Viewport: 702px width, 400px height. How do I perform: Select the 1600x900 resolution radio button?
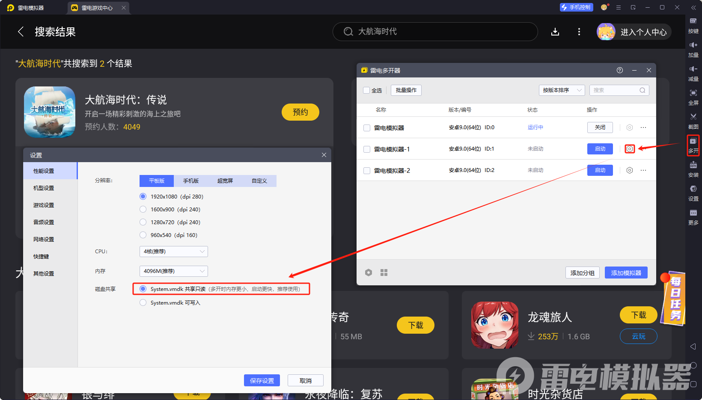click(143, 209)
